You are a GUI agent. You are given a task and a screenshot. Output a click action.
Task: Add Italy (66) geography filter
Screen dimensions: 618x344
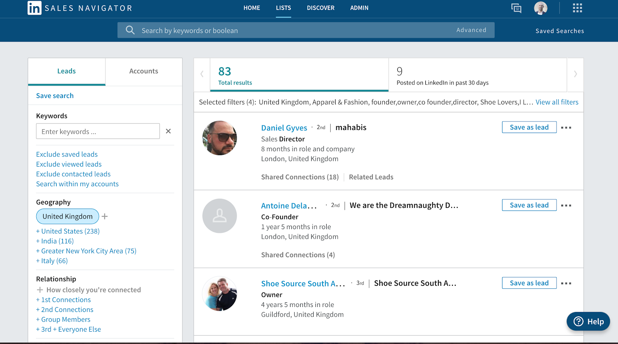[52, 261]
